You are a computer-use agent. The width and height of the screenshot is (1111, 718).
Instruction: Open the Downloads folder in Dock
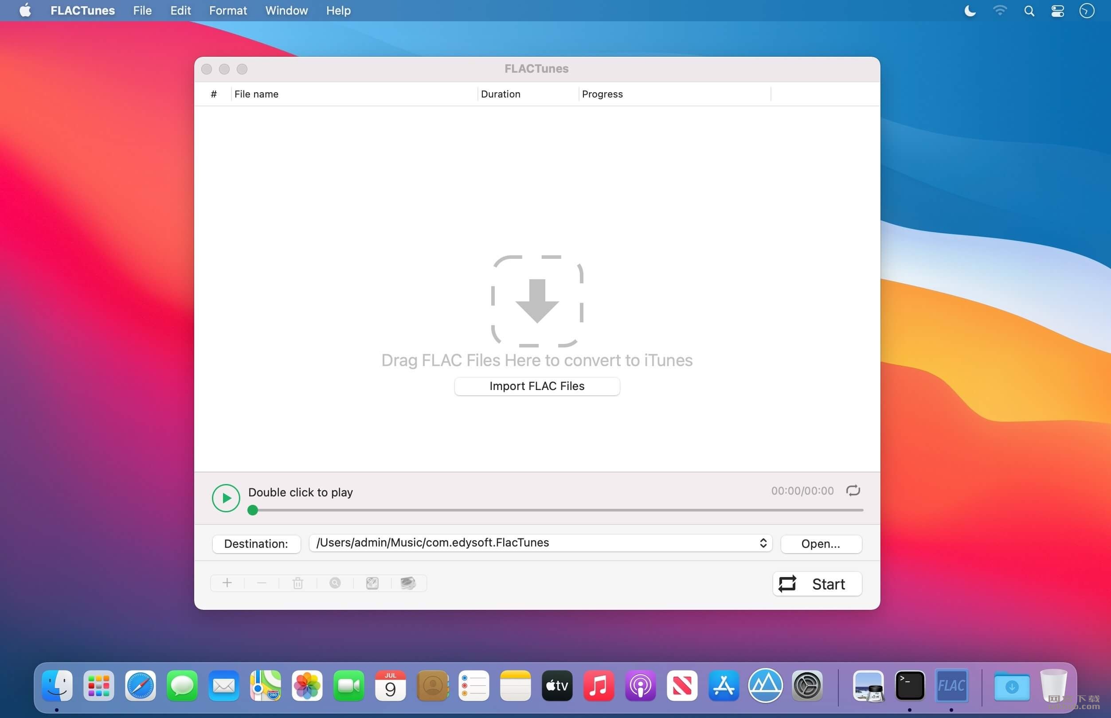(1011, 686)
